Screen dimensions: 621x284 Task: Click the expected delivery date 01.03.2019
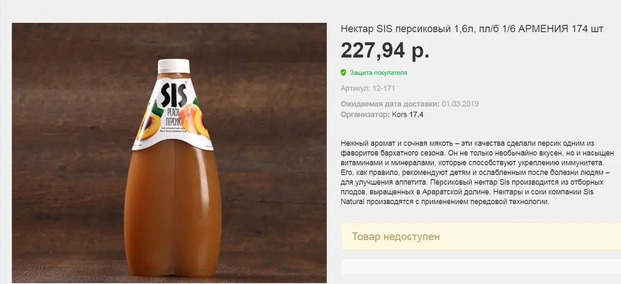[460, 104]
